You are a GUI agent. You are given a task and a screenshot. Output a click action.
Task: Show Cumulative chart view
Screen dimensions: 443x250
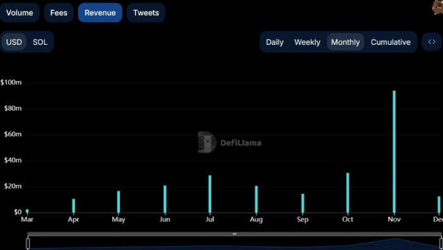(x=391, y=42)
